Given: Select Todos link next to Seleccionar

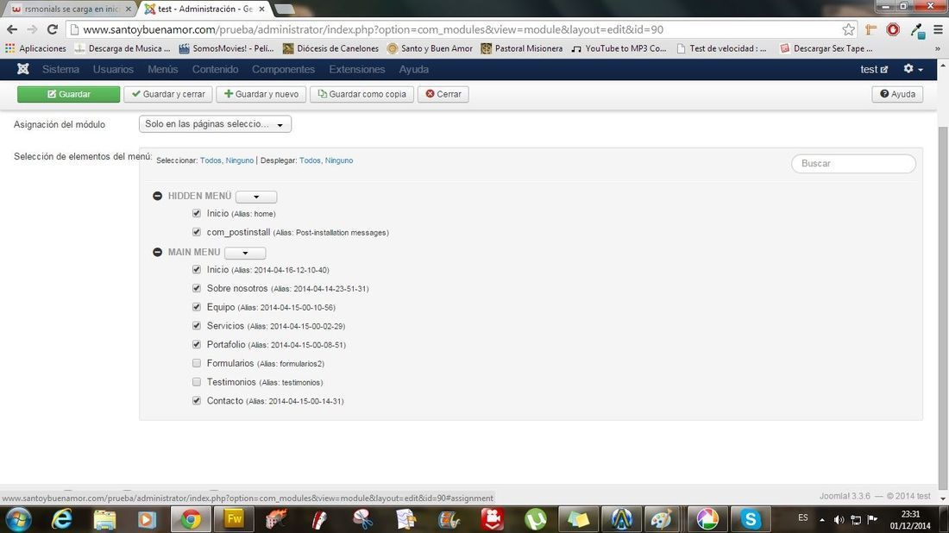Looking at the screenshot, I should tap(211, 160).
